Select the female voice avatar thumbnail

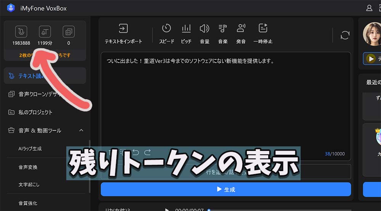coord(372,34)
